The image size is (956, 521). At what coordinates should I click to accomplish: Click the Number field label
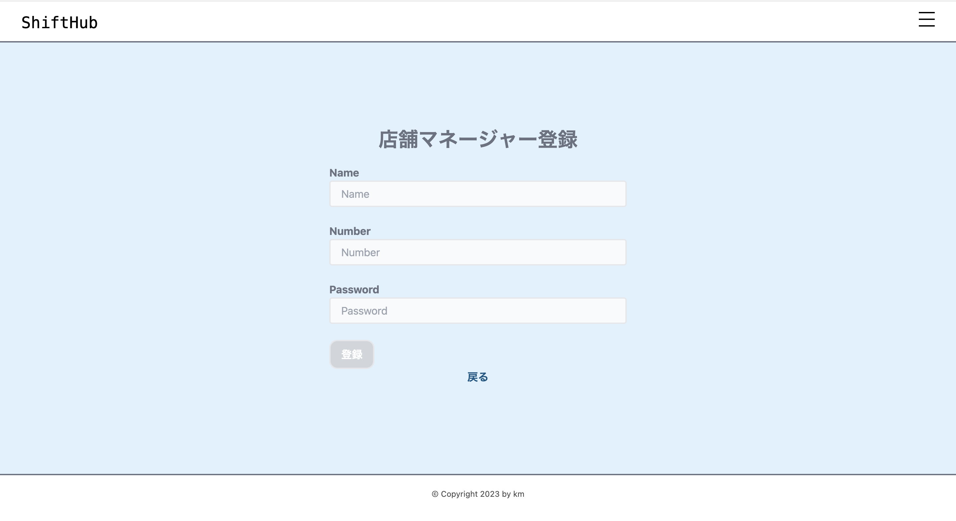coord(350,231)
